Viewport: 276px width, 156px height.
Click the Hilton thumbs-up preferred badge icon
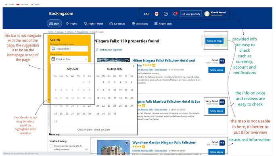(154, 65)
